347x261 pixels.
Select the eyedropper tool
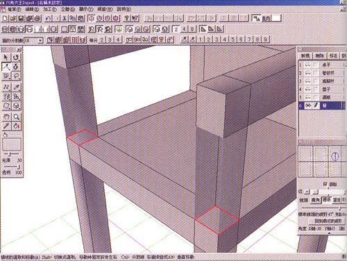(x=16, y=87)
